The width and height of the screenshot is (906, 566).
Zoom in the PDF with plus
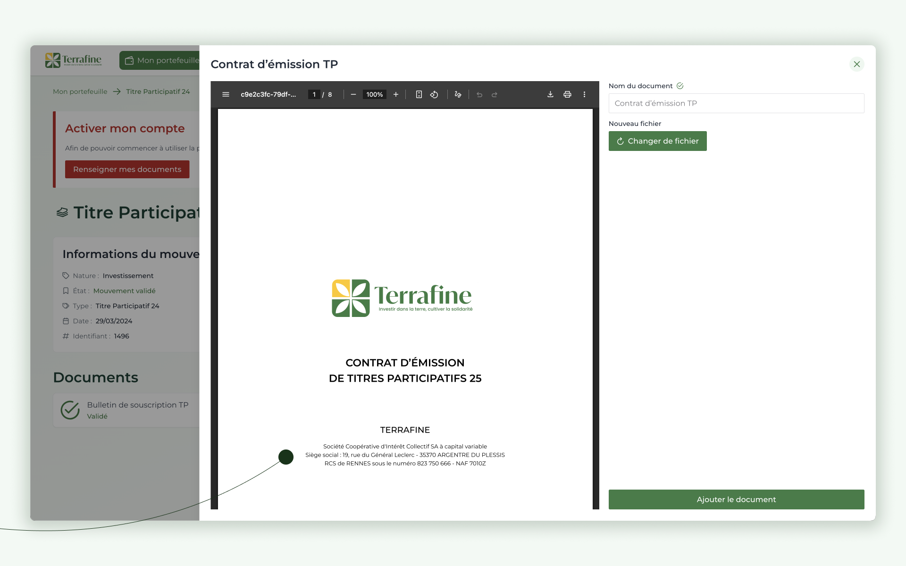click(396, 94)
